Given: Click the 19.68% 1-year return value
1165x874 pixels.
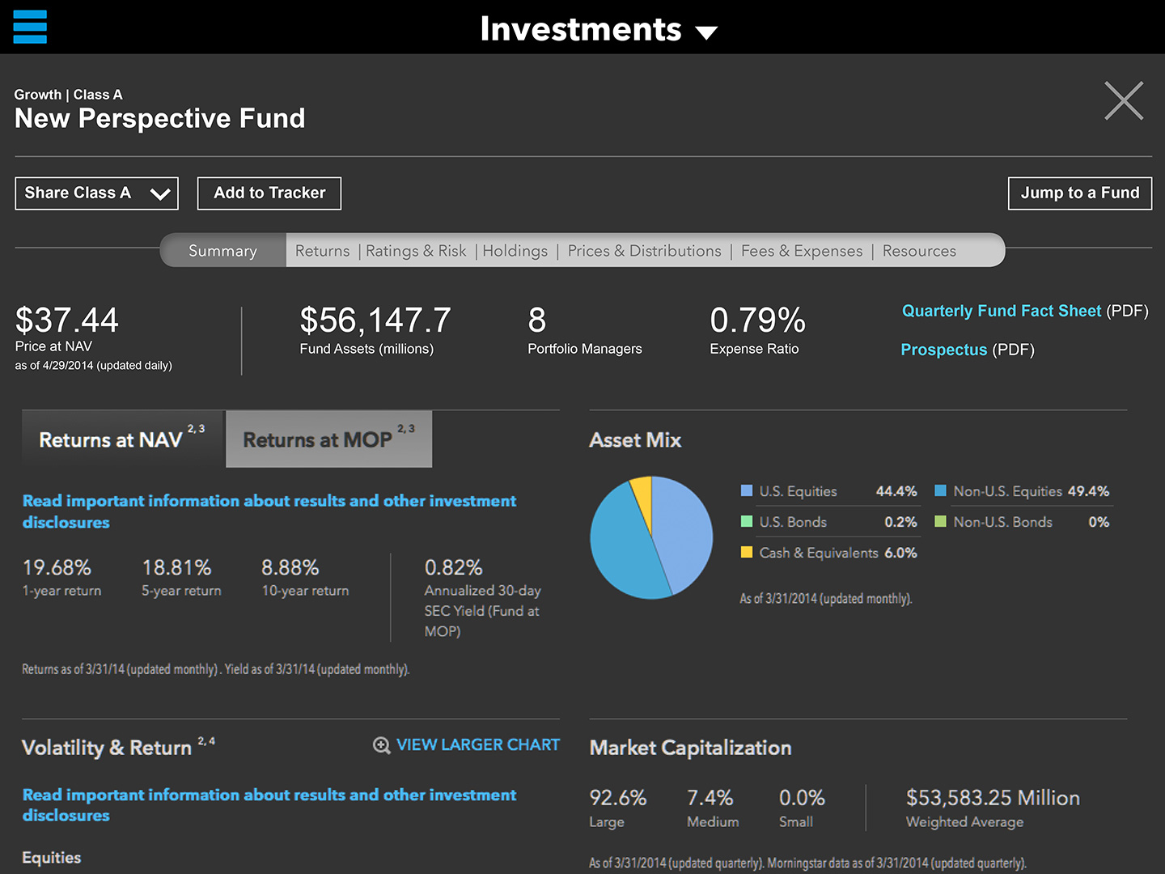Looking at the screenshot, I should pos(57,567).
